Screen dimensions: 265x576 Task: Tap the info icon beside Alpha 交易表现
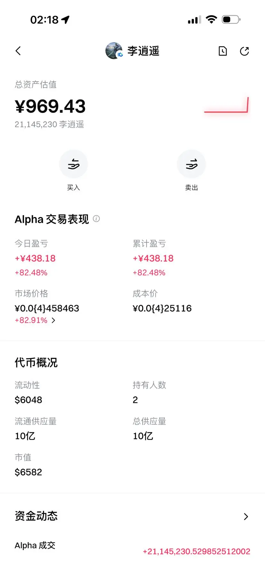pos(96,219)
